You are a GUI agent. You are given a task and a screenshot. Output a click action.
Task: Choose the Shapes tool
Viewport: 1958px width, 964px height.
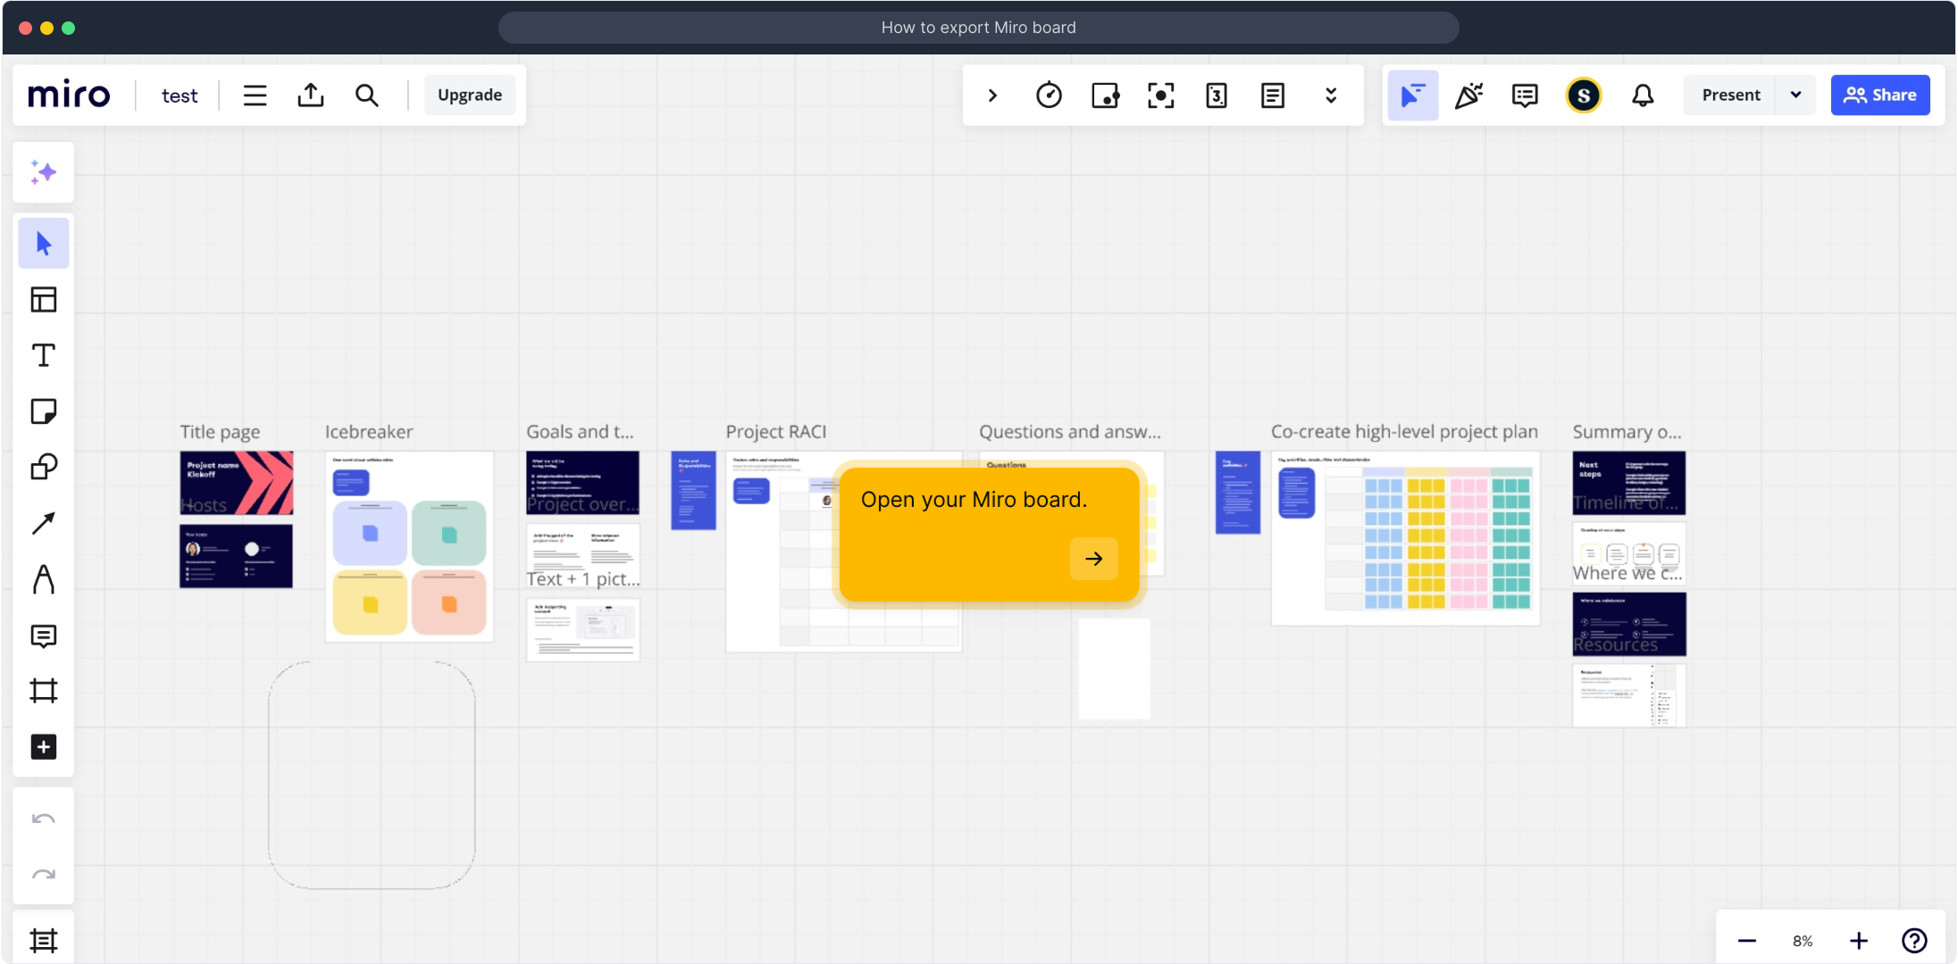pos(43,467)
